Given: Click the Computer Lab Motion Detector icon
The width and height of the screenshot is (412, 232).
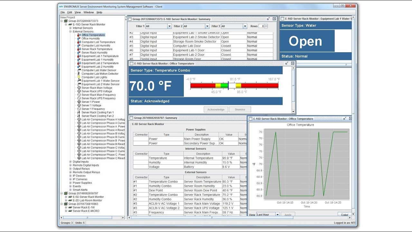Looking at the screenshot, I should click(79, 74).
